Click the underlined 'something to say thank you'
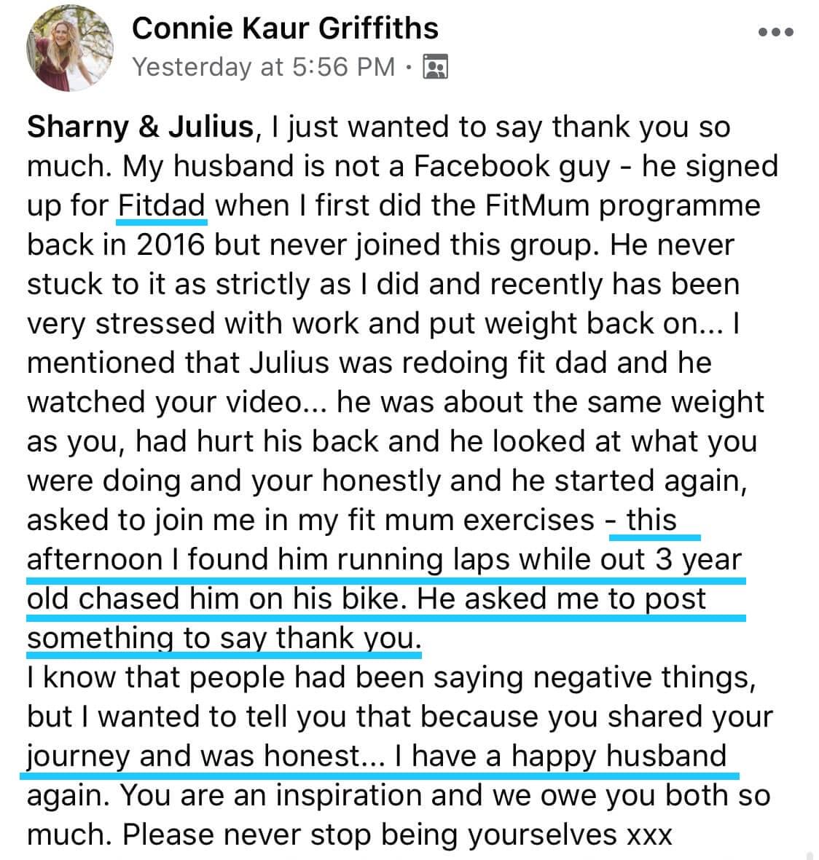This screenshot has width=819, height=860. (x=224, y=639)
